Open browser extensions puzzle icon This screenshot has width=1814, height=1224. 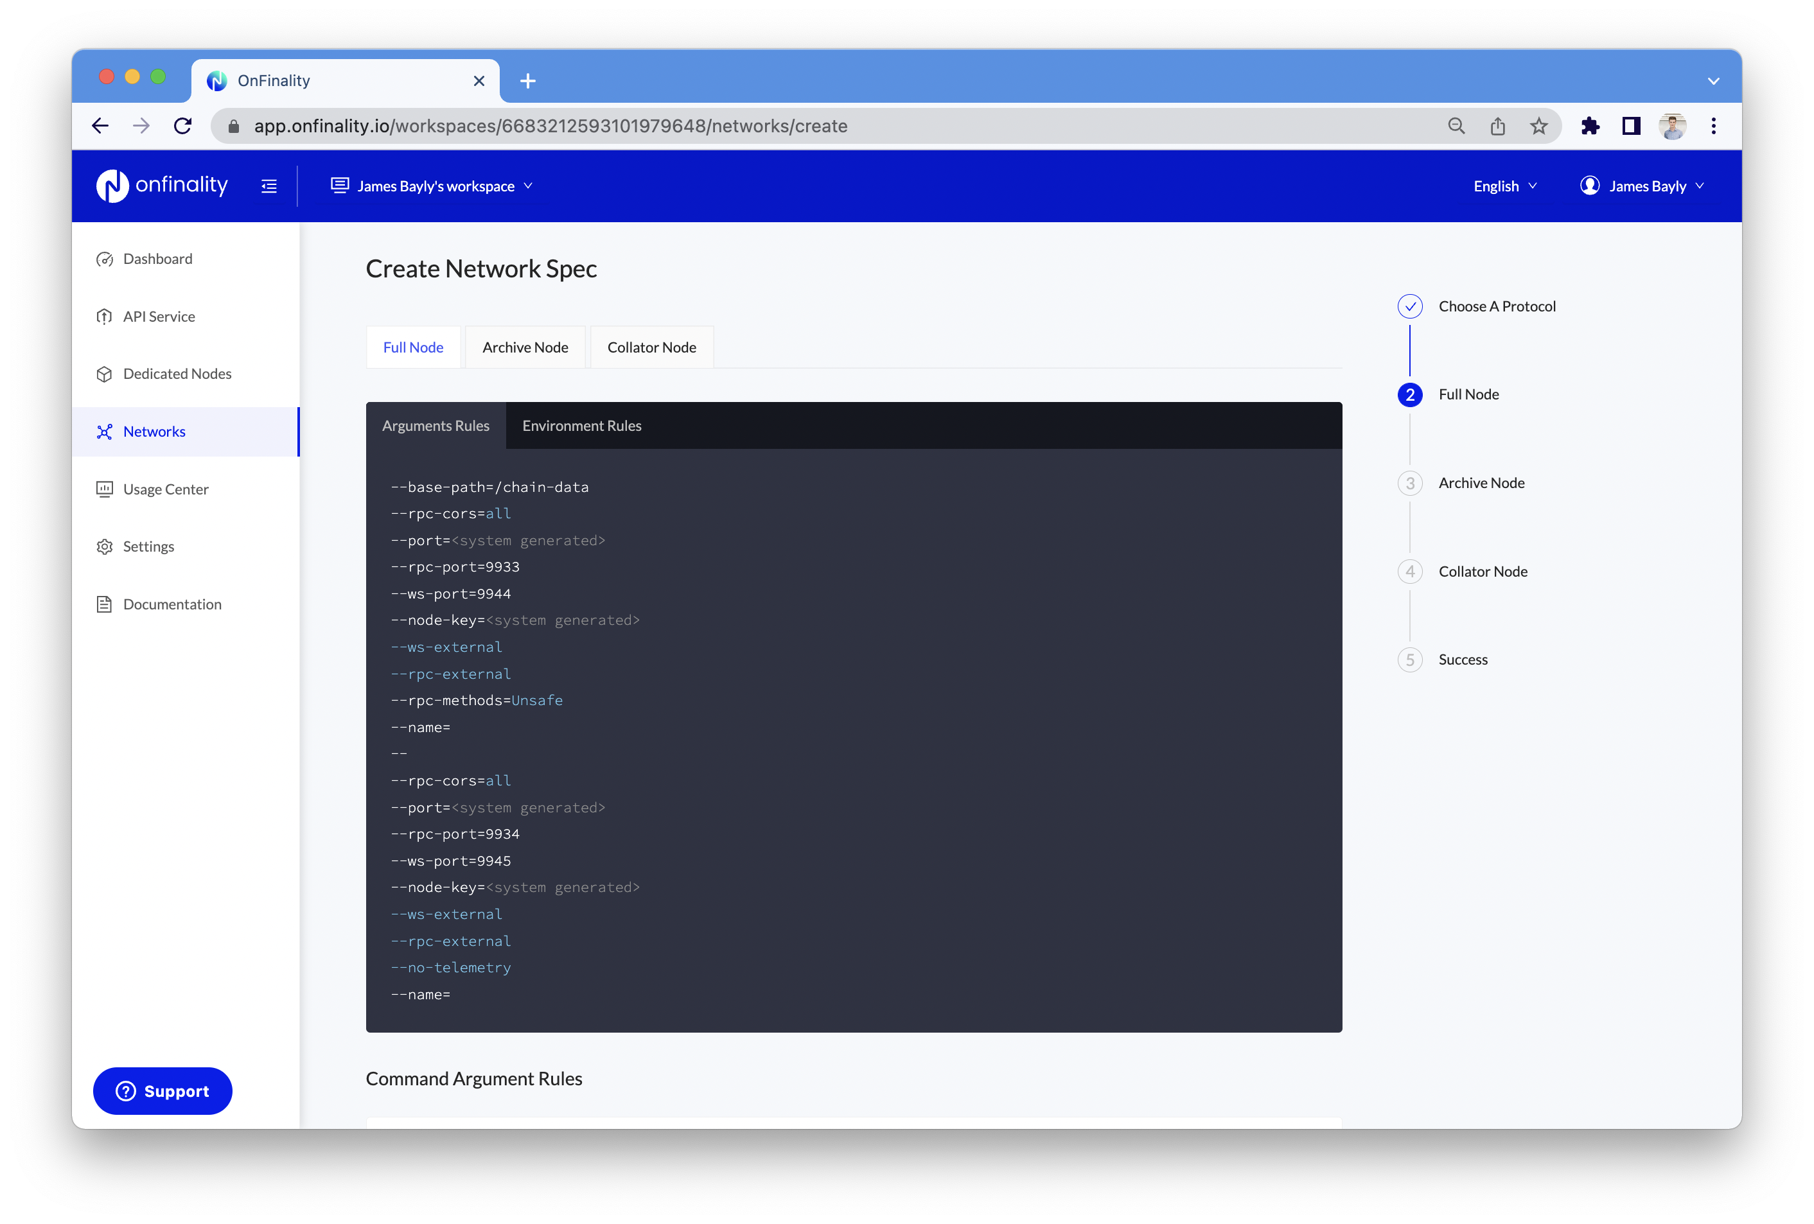[1589, 127]
